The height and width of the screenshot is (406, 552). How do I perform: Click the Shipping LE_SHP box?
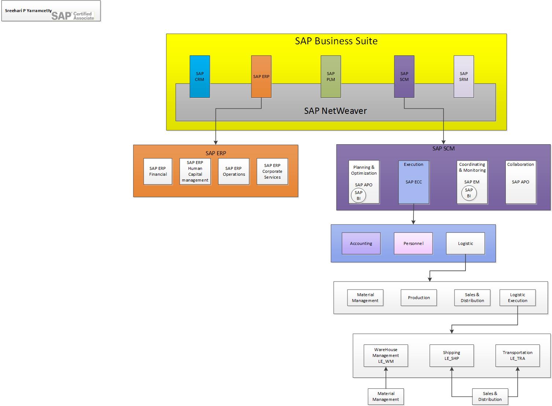point(452,355)
